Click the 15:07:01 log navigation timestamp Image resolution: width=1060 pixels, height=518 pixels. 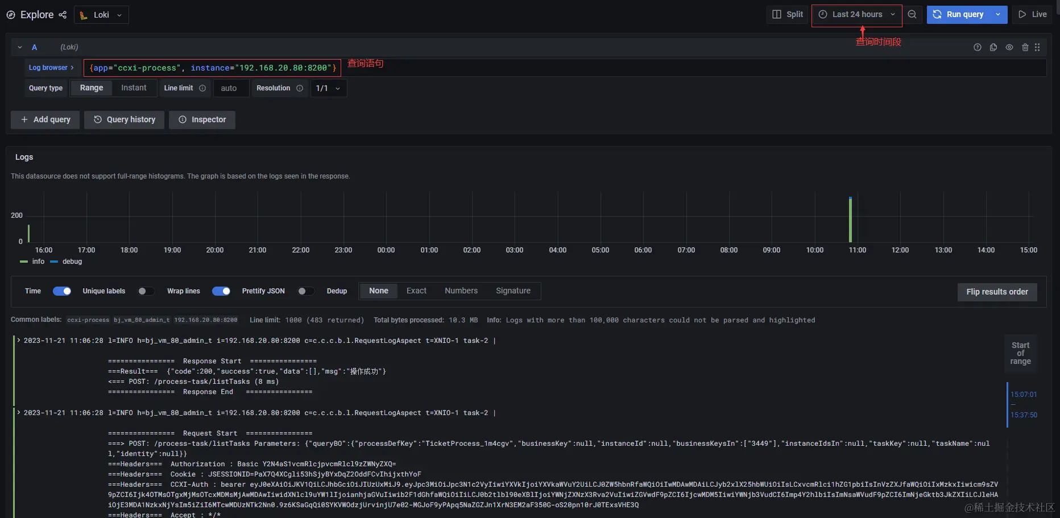[x=1024, y=395]
